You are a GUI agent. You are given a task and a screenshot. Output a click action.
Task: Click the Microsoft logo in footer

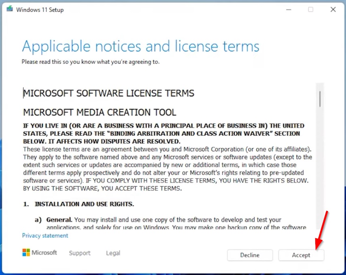(40, 252)
